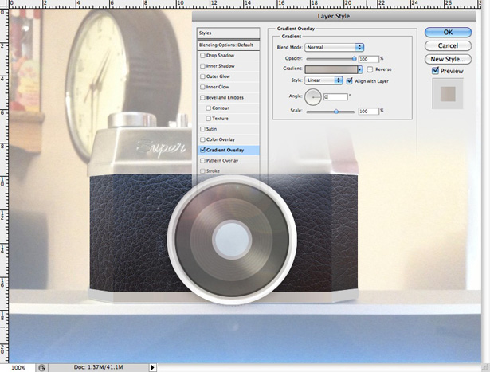The height and width of the screenshot is (372, 490).
Task: Click the Opacity value field
Action: [x=368, y=59]
